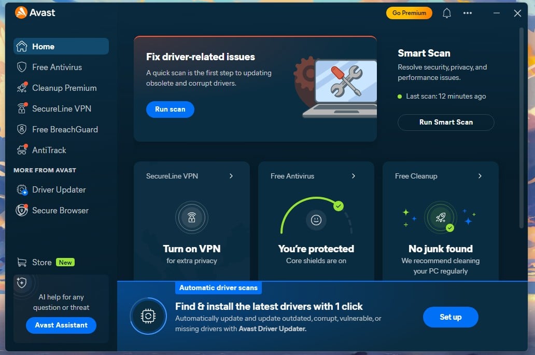Screen dimensions: 535x355
Task: Click Run Smart Scan button
Action: tap(446, 122)
